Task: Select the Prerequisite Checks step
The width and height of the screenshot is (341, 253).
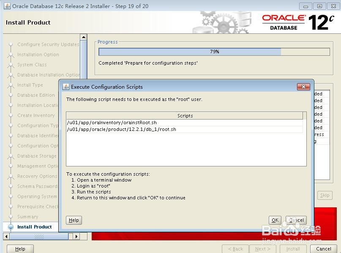Action: click(38, 207)
